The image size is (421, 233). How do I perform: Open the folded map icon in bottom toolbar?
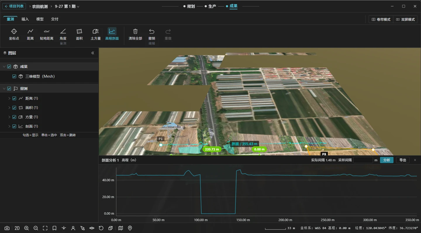point(120,228)
